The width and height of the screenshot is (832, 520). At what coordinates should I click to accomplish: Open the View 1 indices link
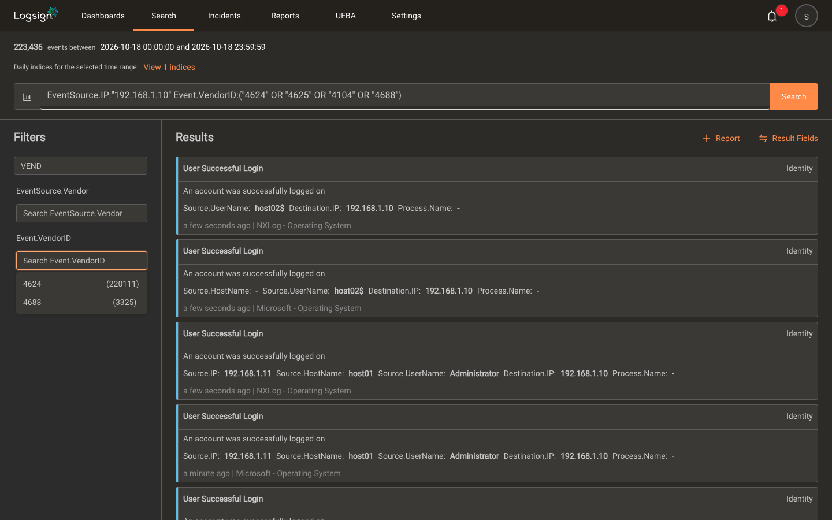pyautogui.click(x=169, y=67)
